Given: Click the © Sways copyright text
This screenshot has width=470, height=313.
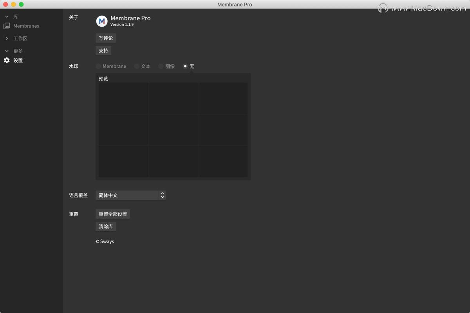Looking at the screenshot, I should pyautogui.click(x=105, y=241).
